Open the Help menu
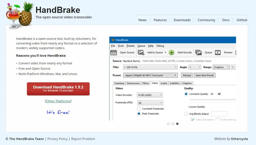 pos(151,46)
